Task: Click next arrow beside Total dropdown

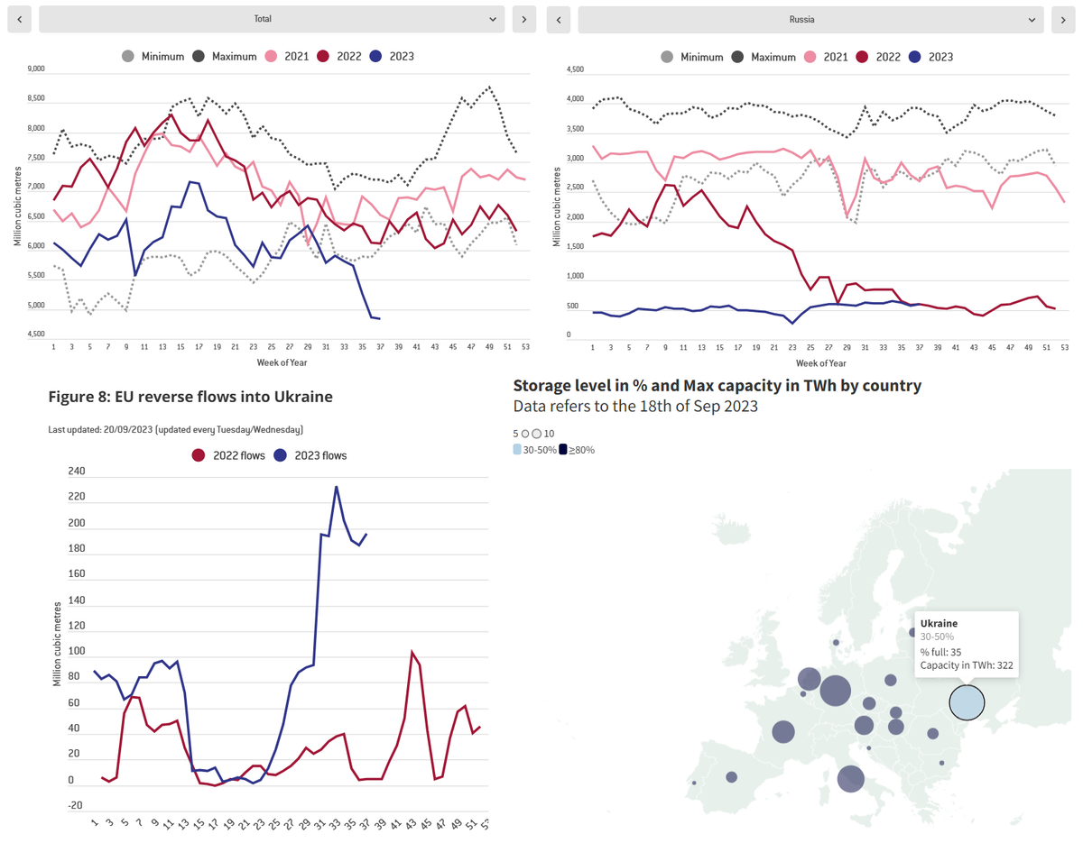Action: click(x=524, y=19)
